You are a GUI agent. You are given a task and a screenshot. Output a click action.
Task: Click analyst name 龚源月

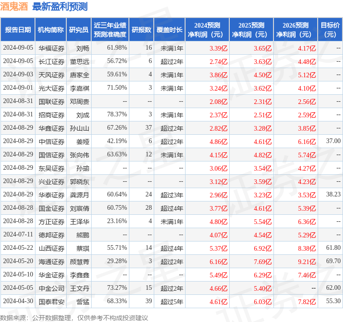tap(80, 195)
